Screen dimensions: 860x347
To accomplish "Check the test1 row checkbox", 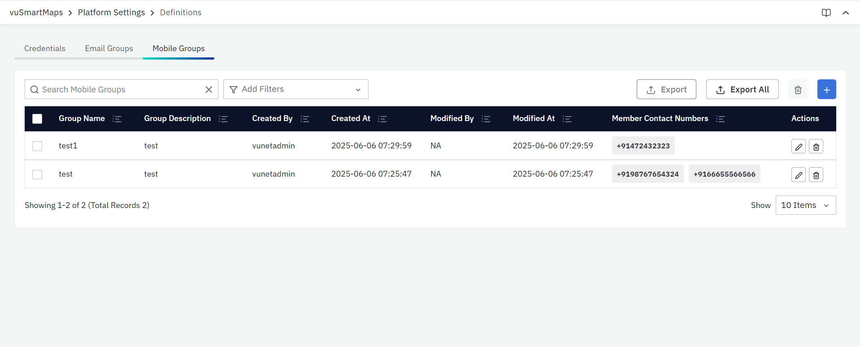I will coord(37,146).
